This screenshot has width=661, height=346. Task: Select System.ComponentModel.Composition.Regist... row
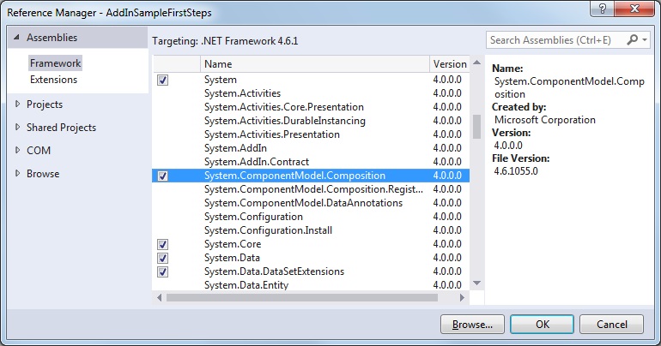(x=311, y=189)
